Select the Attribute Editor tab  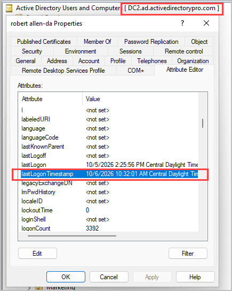coord(185,70)
